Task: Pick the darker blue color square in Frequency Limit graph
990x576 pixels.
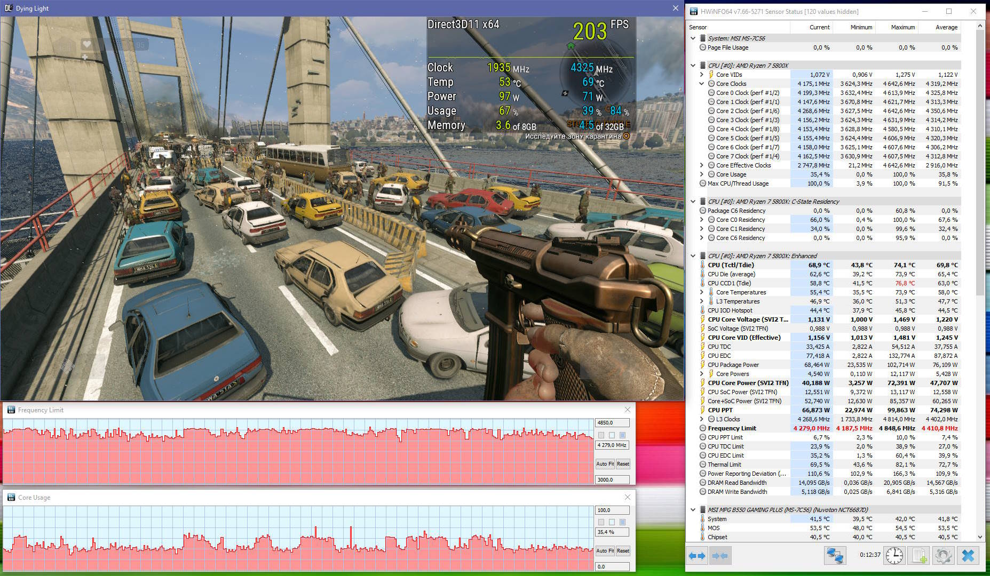Action: click(622, 435)
